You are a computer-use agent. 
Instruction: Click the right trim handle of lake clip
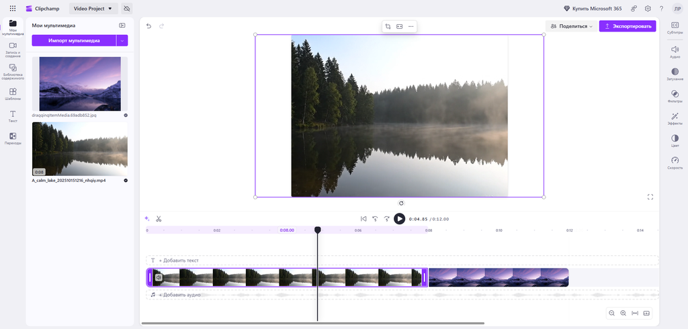(x=425, y=277)
